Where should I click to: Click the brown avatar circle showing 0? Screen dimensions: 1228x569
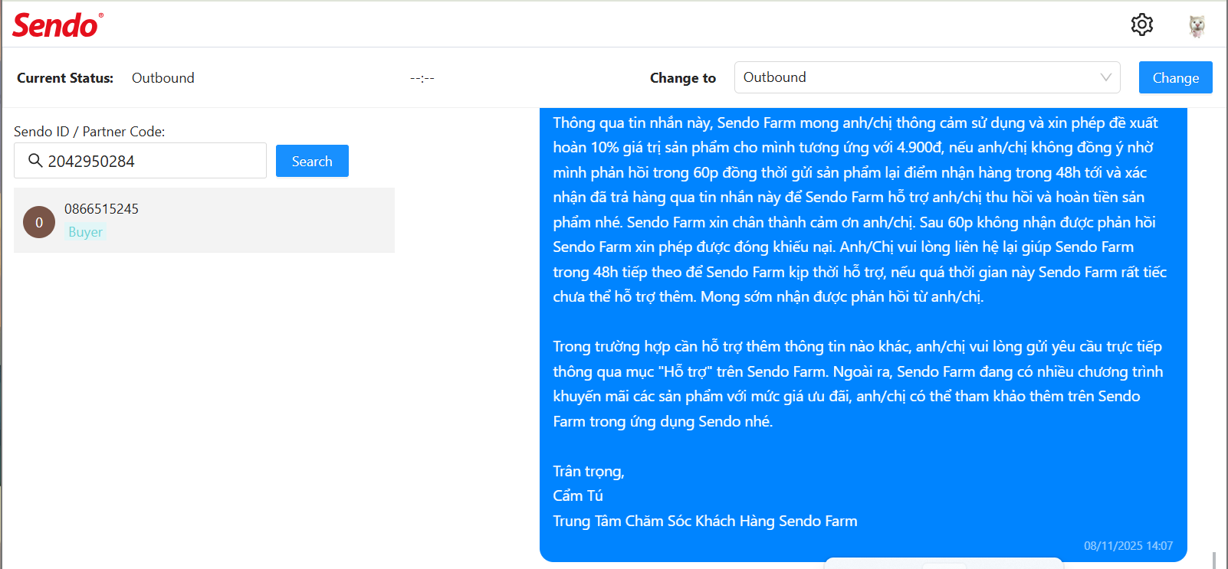coord(39,222)
